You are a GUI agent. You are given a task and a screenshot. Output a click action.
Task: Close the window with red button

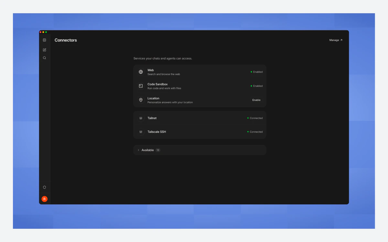pyautogui.click(x=40, y=32)
